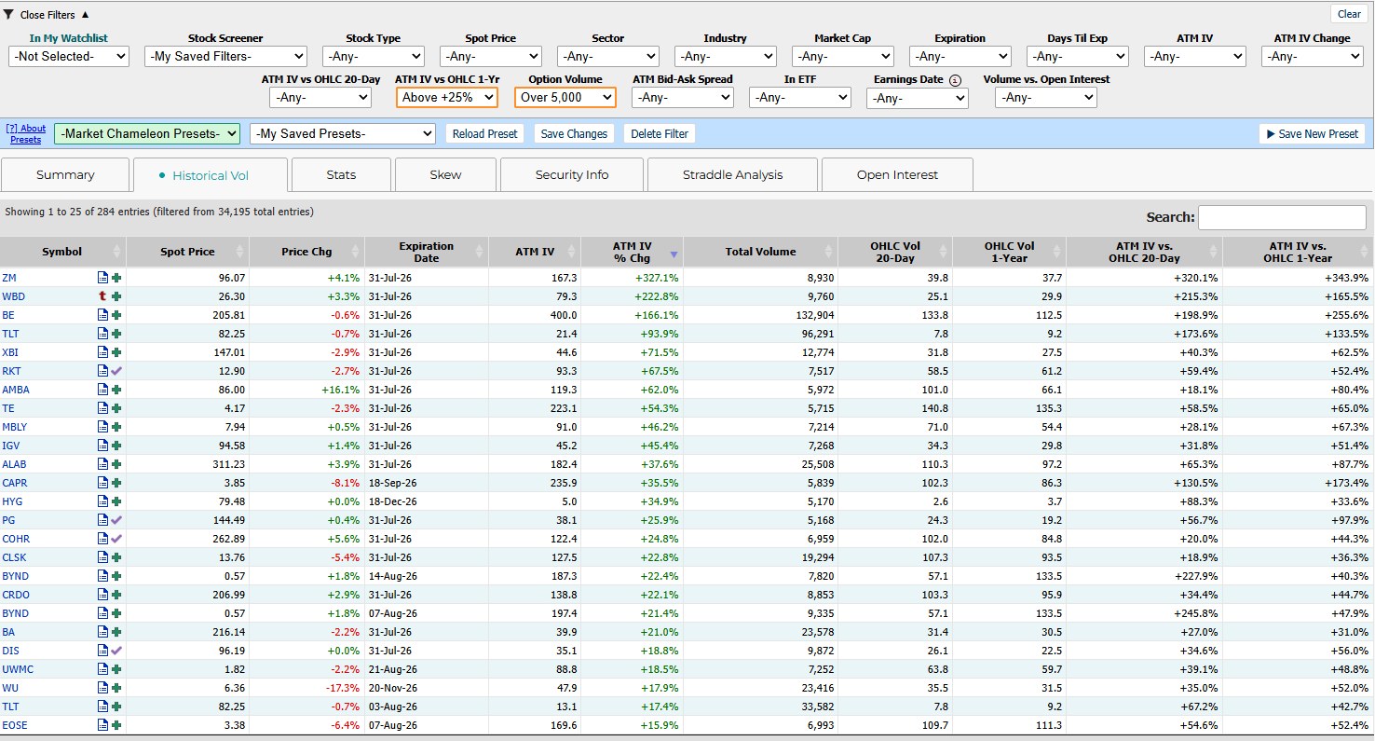Add WBD to watchlist via plus icon
The width and height of the screenshot is (1375, 741).
[116, 296]
